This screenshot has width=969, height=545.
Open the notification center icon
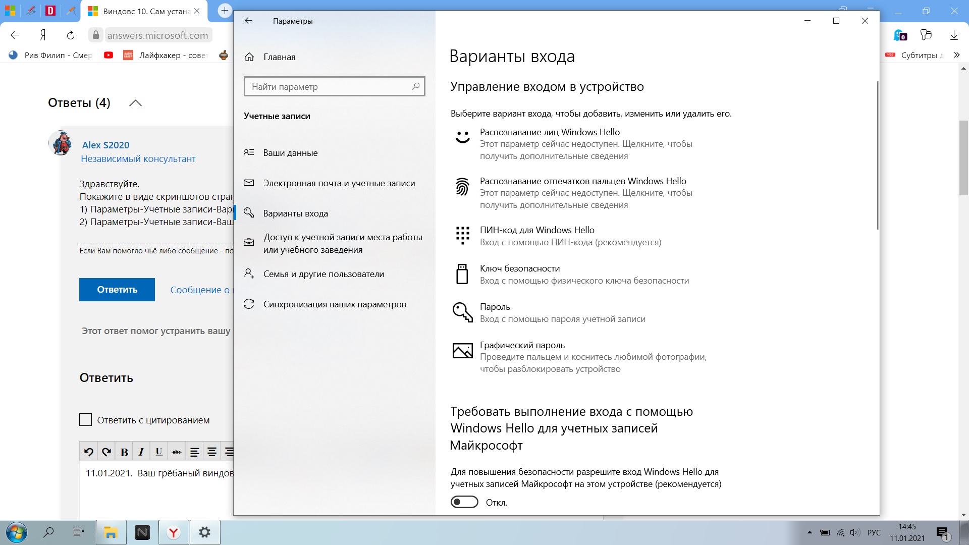(943, 533)
